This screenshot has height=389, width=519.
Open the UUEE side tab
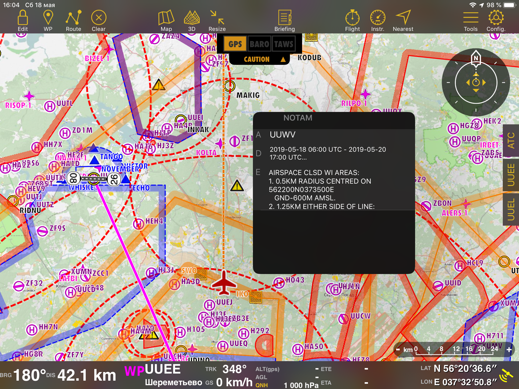pyautogui.click(x=511, y=175)
